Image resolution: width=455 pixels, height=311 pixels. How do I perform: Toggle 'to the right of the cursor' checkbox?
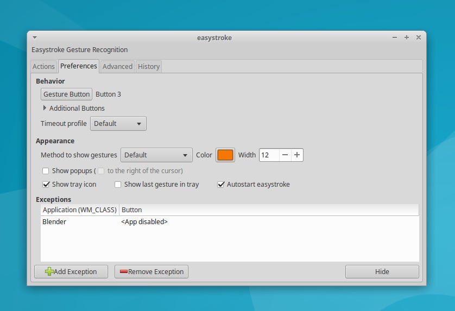click(101, 171)
